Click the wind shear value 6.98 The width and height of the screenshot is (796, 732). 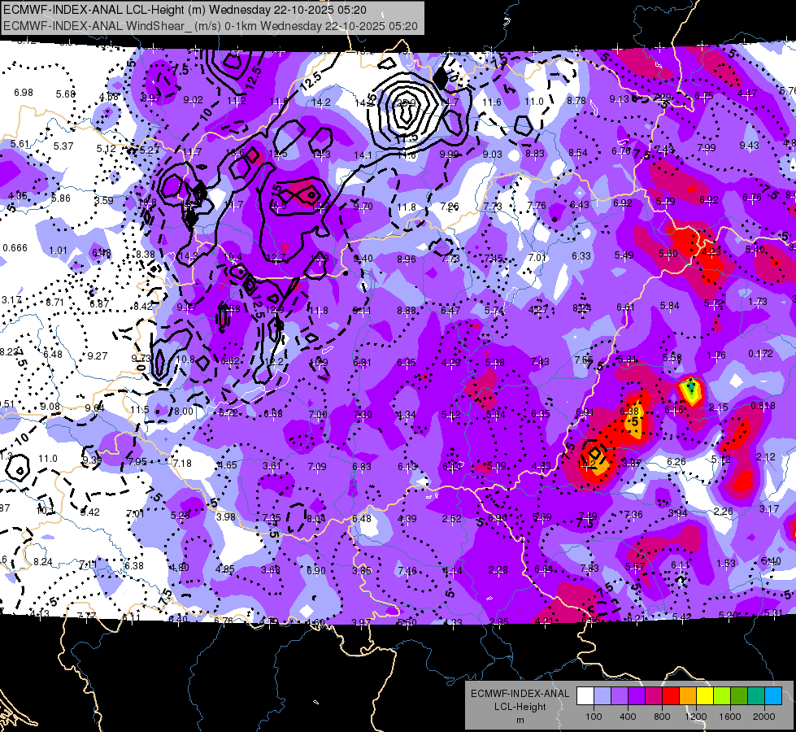point(24,93)
